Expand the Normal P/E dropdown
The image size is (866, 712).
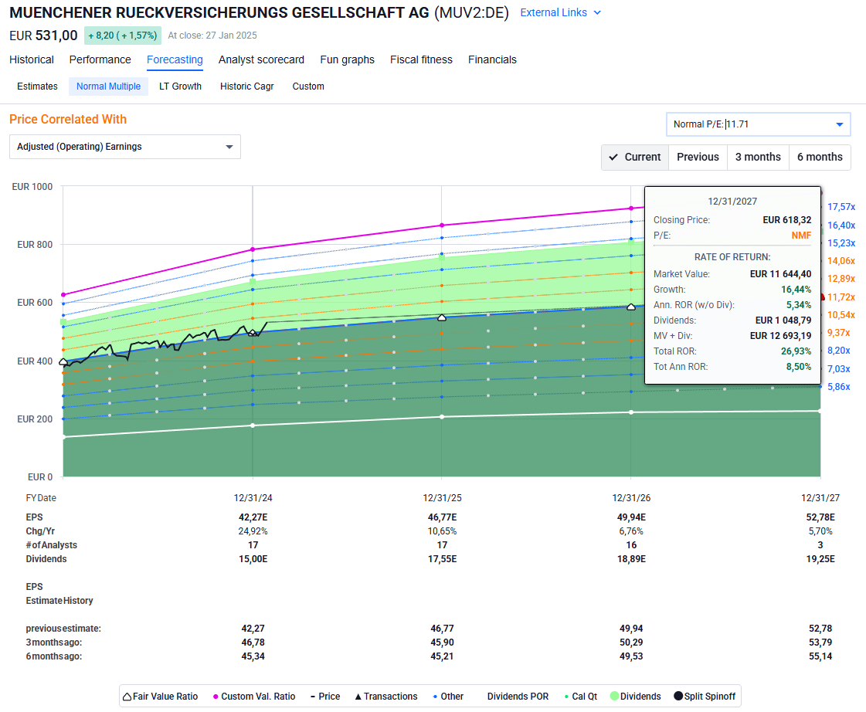pos(839,124)
